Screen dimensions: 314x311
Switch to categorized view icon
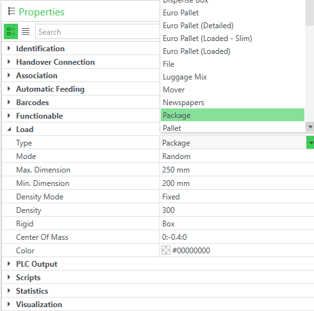pyautogui.click(x=11, y=31)
